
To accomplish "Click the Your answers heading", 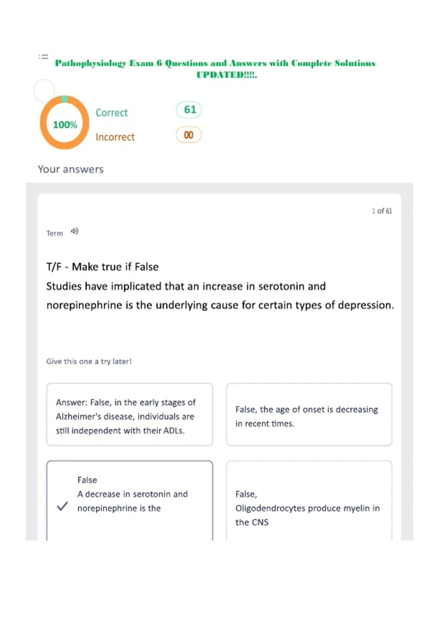I will pyautogui.click(x=71, y=169).
